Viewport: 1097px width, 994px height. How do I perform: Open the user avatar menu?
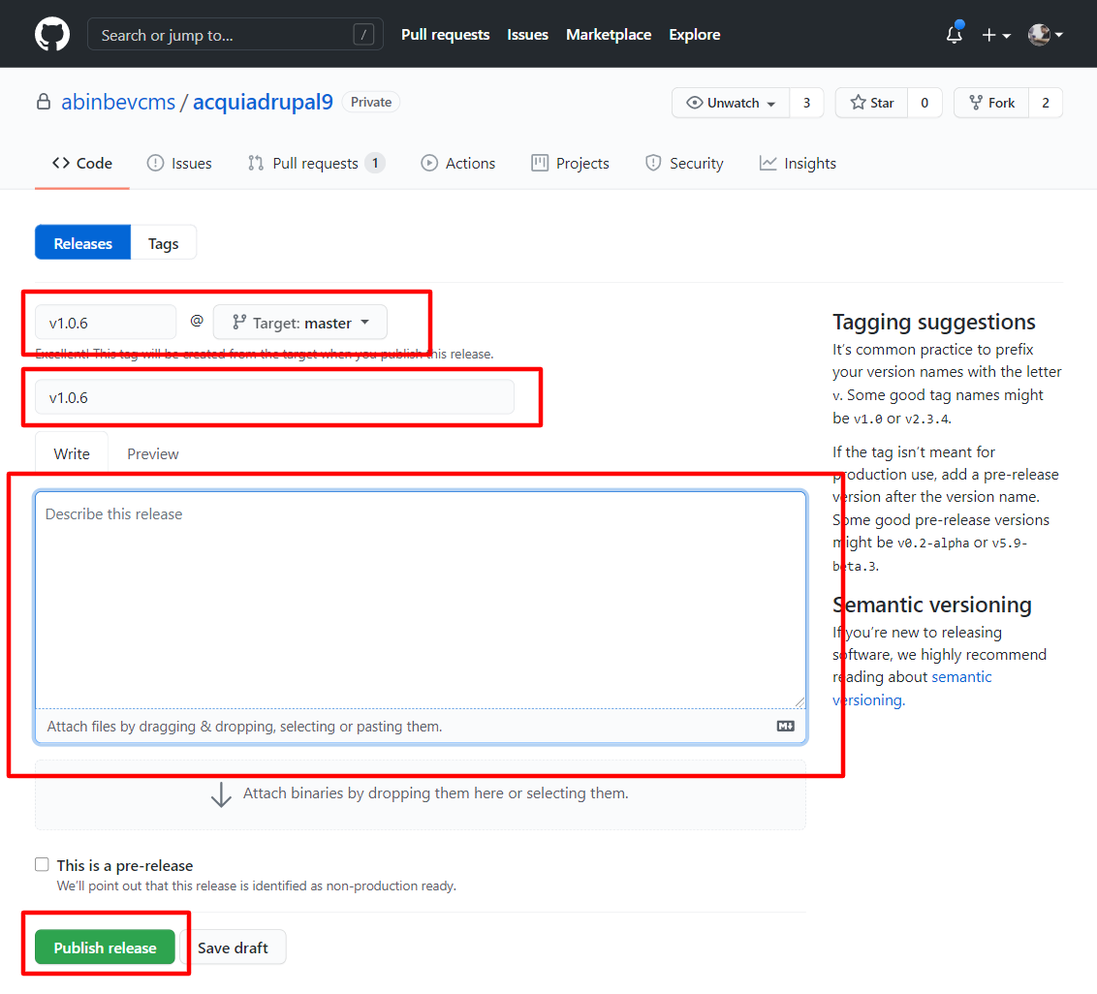[1046, 34]
